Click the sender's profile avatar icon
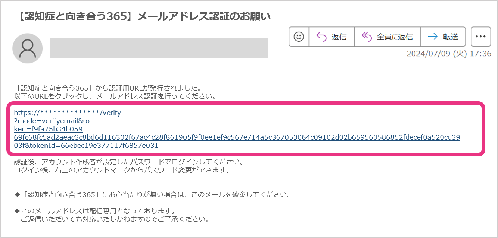498x238 pixels. click(28, 48)
